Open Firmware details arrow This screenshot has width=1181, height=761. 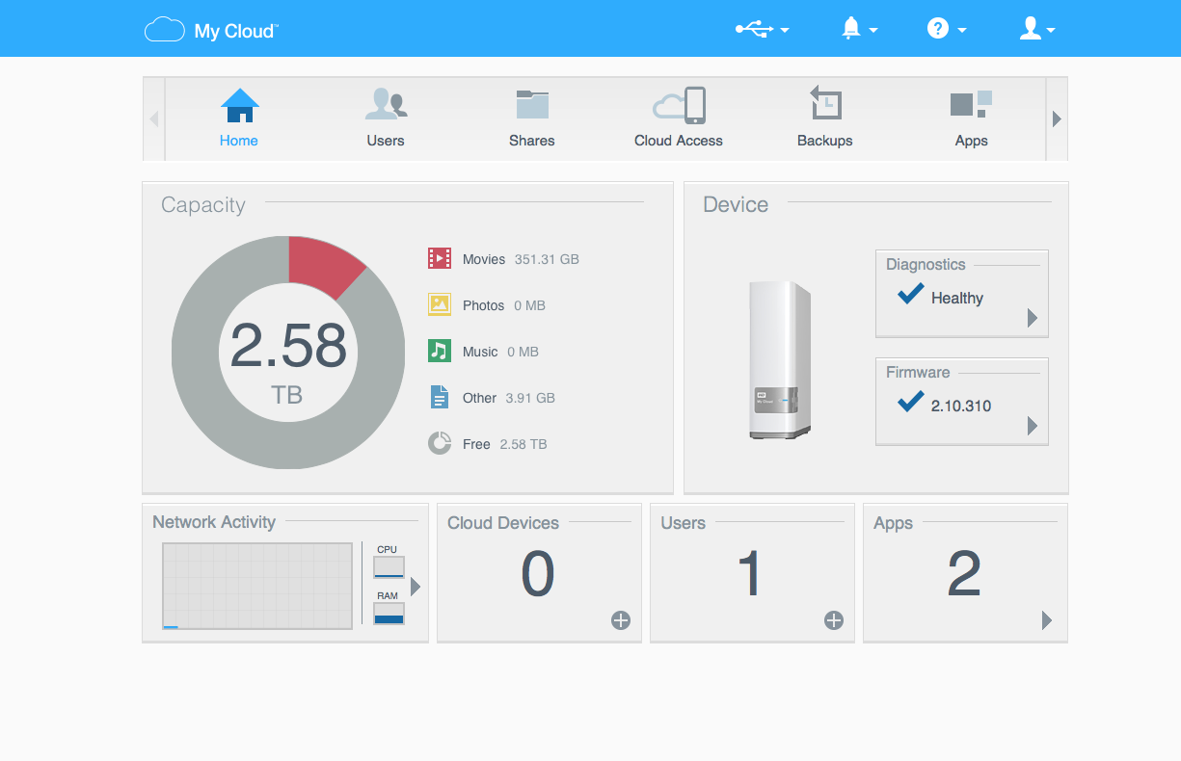[1033, 426]
